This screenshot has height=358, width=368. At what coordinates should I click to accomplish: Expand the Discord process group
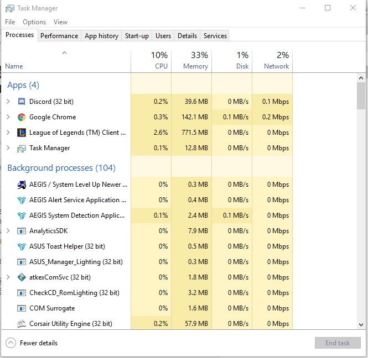(8, 102)
